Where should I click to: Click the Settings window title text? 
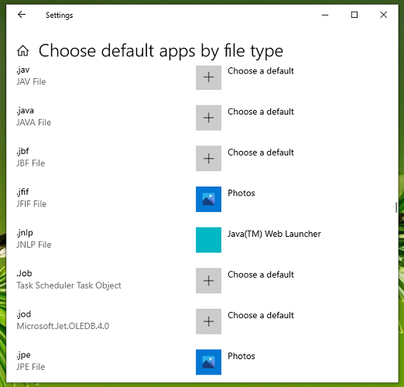pos(60,15)
